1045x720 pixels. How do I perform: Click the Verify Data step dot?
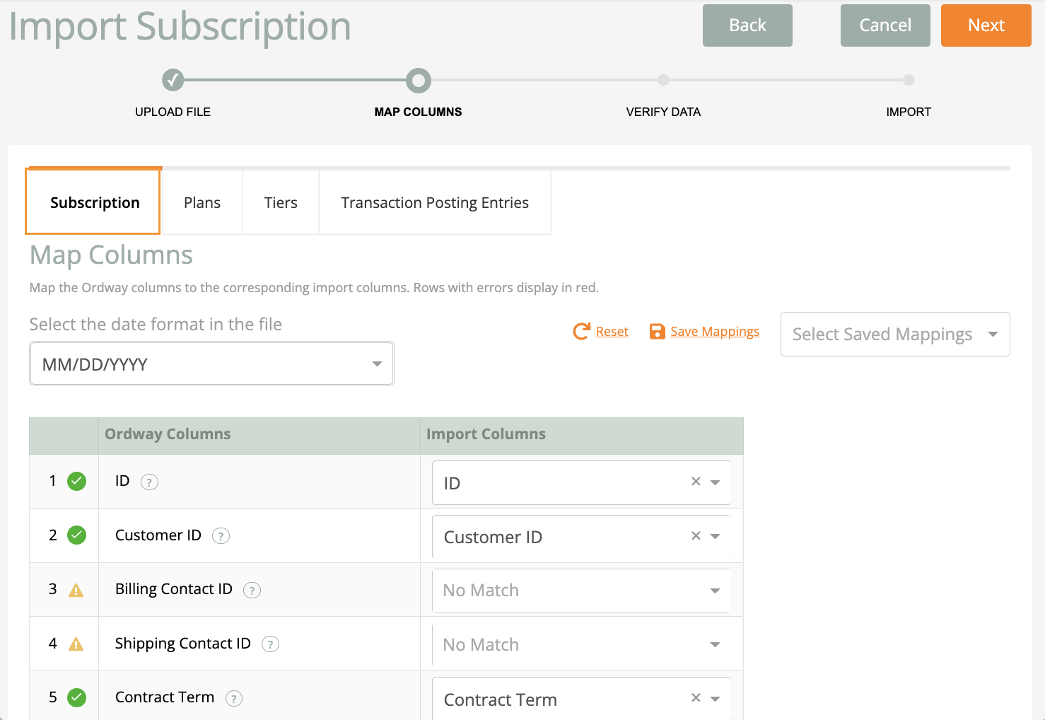pos(663,80)
